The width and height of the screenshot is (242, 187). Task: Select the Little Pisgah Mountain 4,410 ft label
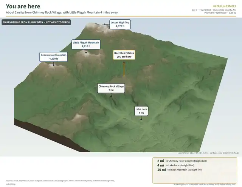pos(86,45)
